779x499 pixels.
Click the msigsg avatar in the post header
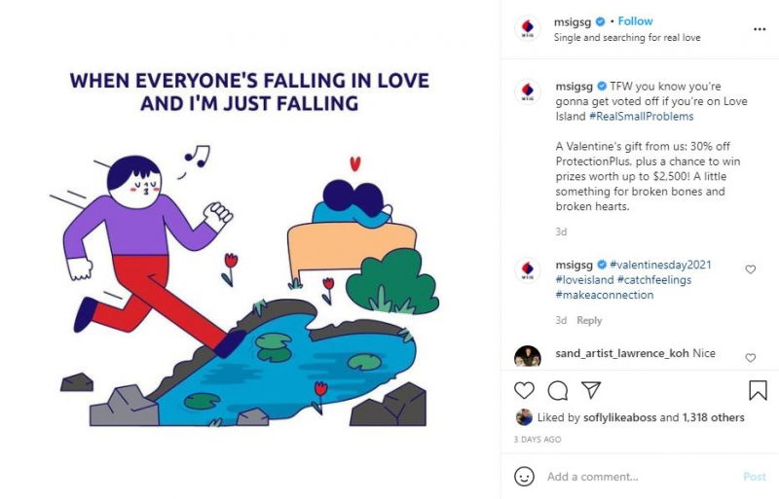(x=527, y=29)
